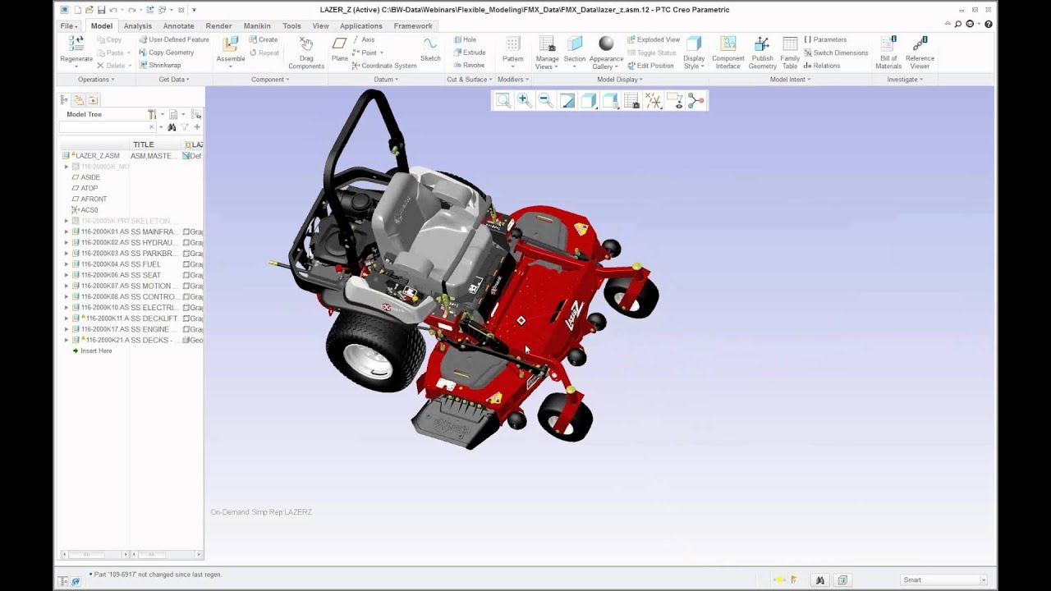This screenshot has height=591, width=1051.
Task: Click the Open folder icon in quick access toolbar
Action: point(89,10)
